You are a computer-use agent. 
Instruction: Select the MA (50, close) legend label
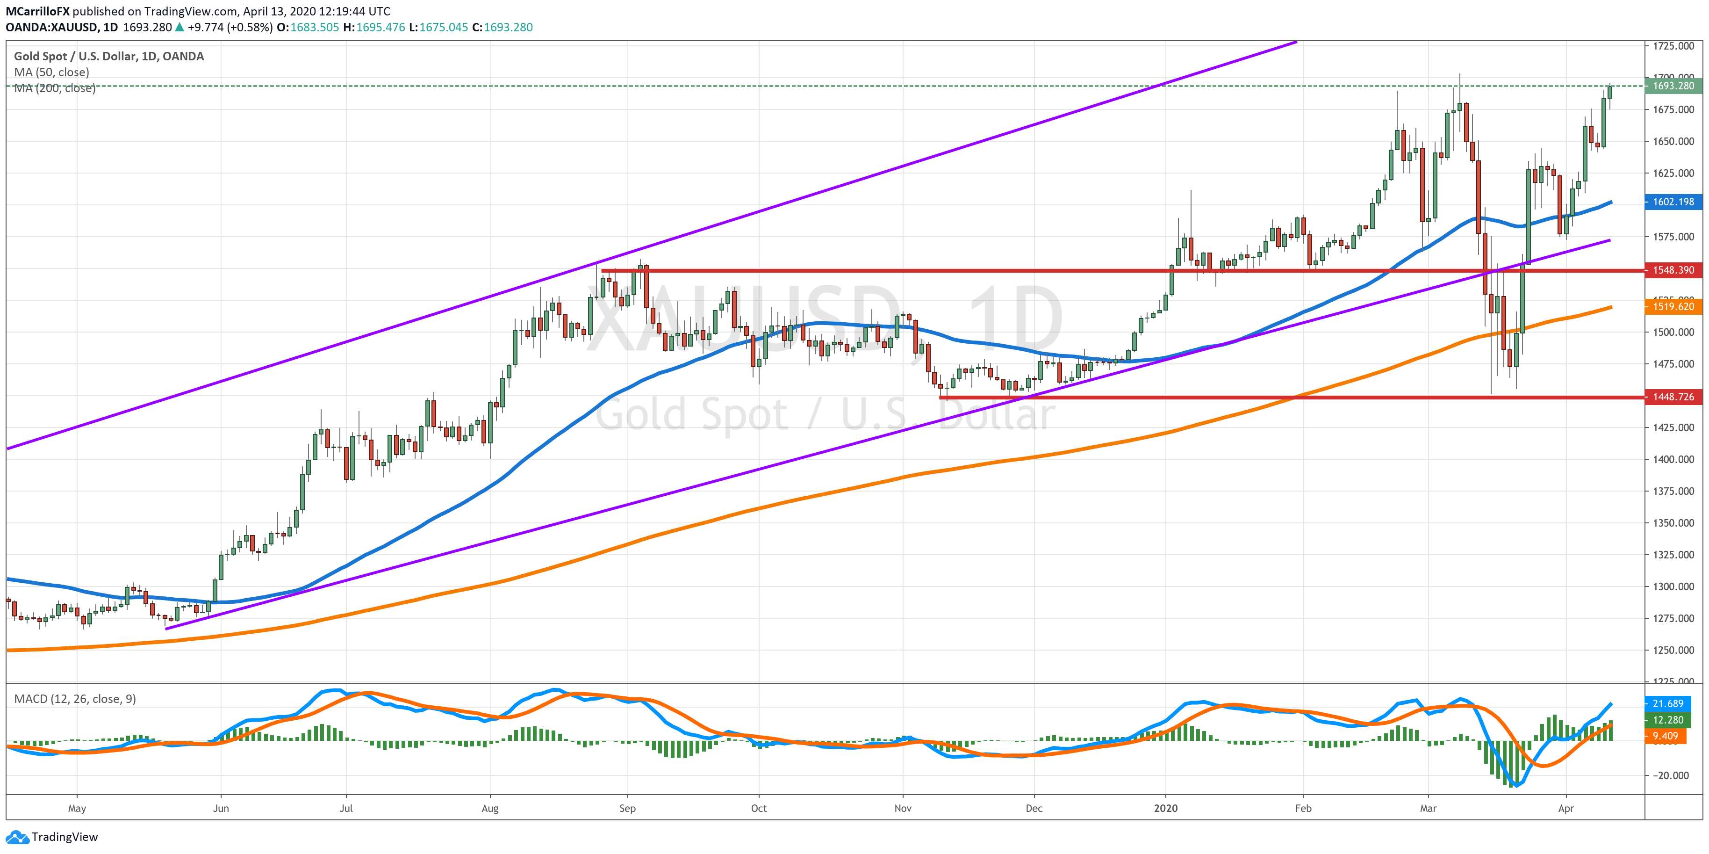51,72
